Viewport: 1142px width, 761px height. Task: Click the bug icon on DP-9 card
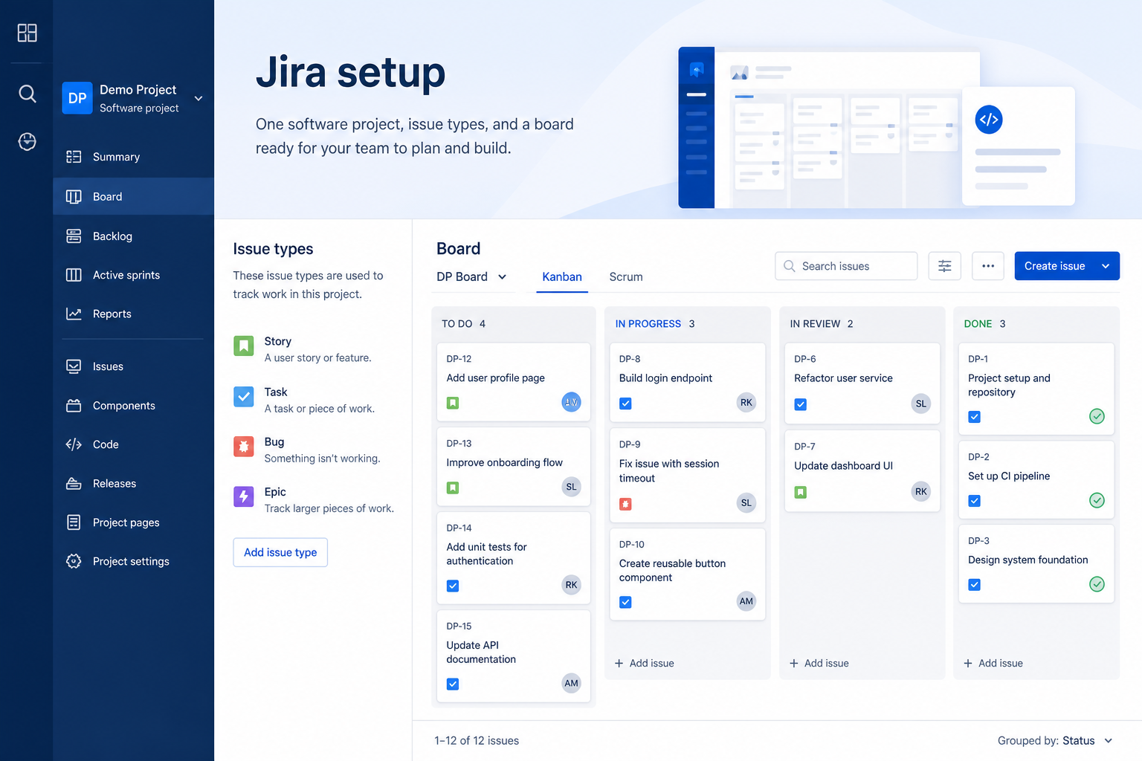[625, 504]
